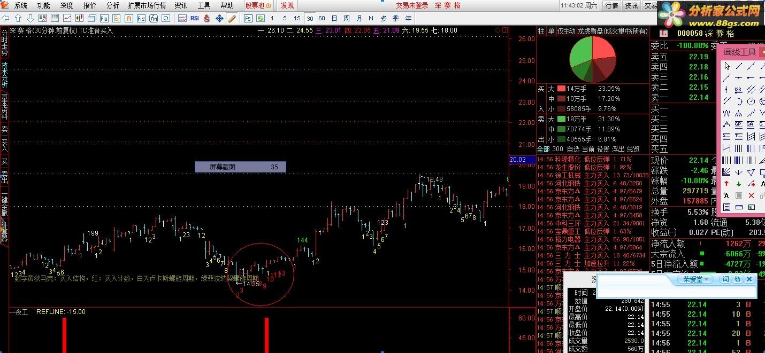765x353 pixels.
Task: Open the 扩展市场行情 menu
Action: click(x=147, y=5)
